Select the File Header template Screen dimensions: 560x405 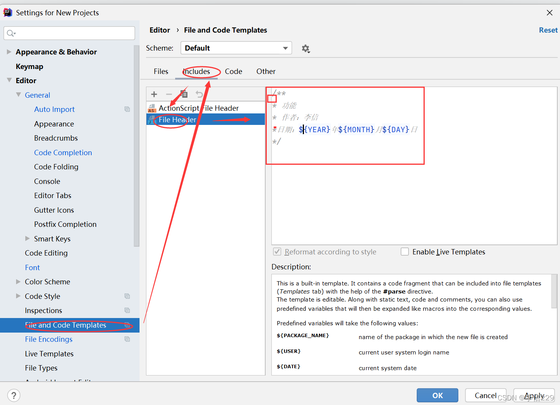[x=205, y=120]
